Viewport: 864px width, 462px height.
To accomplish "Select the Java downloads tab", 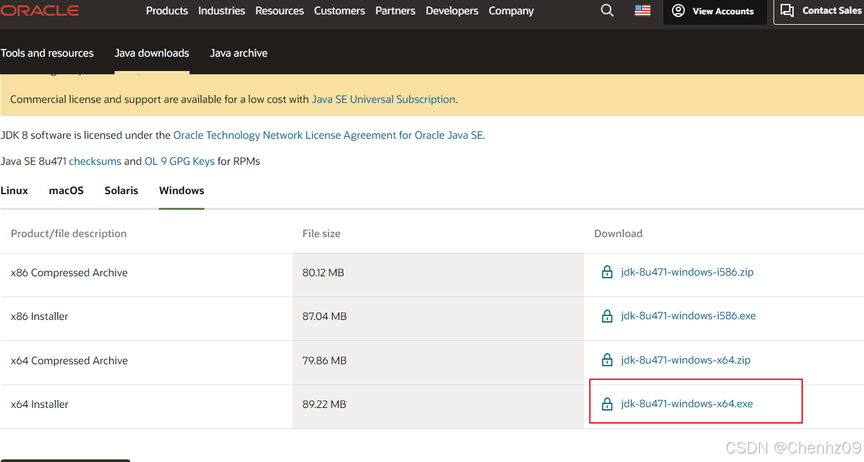I will point(152,53).
